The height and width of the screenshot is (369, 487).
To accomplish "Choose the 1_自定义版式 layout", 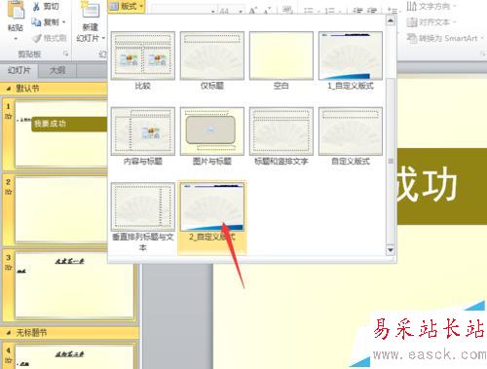I will coord(351,60).
